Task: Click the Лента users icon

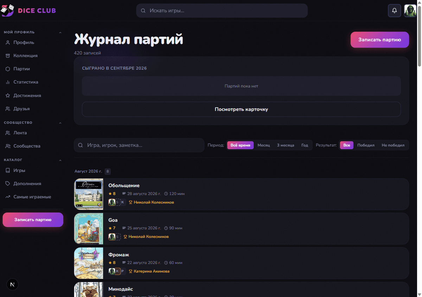Action: pyautogui.click(x=8, y=133)
